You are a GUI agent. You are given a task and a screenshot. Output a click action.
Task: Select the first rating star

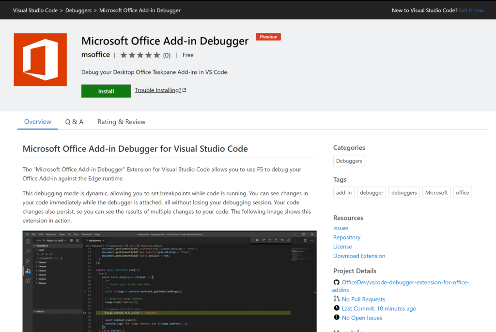(124, 55)
